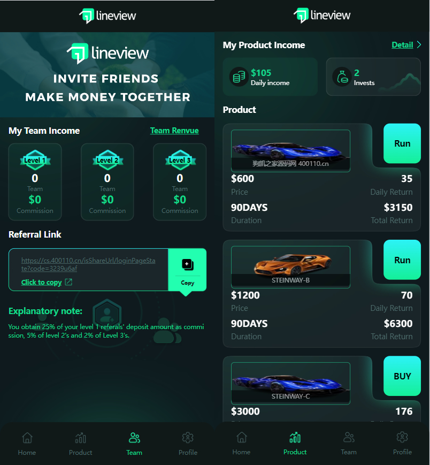Click the Detail link beside My Product Income
The width and height of the screenshot is (430, 465).
pos(402,45)
